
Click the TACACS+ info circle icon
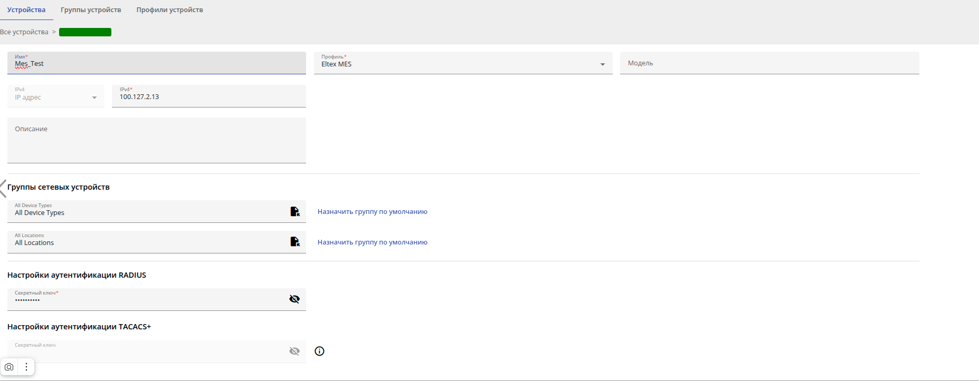click(319, 351)
